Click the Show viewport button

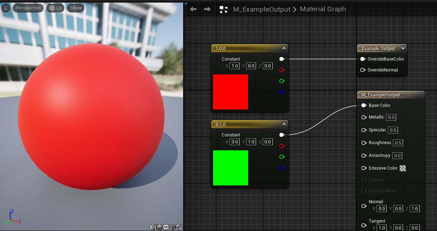click(76, 8)
